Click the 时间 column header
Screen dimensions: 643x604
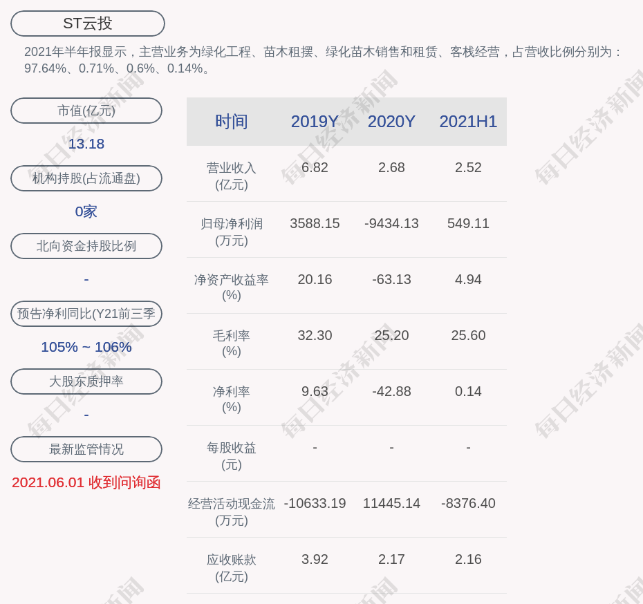pyautogui.click(x=231, y=122)
